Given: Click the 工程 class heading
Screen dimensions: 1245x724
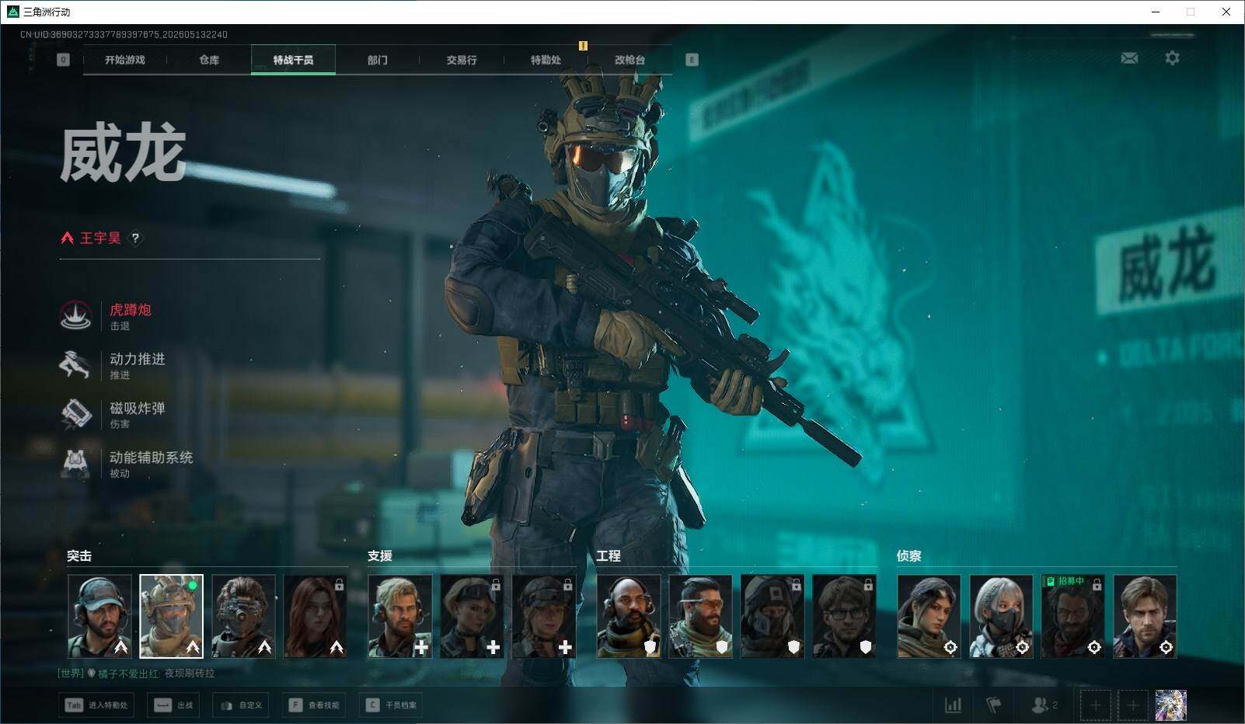Looking at the screenshot, I should pyautogui.click(x=609, y=555).
